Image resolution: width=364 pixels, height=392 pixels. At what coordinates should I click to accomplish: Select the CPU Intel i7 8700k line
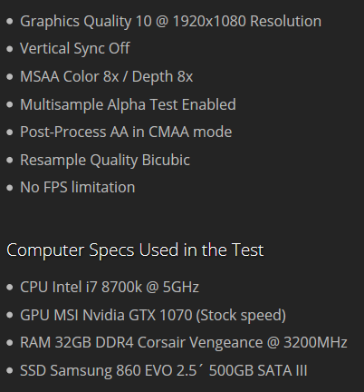click(x=110, y=287)
